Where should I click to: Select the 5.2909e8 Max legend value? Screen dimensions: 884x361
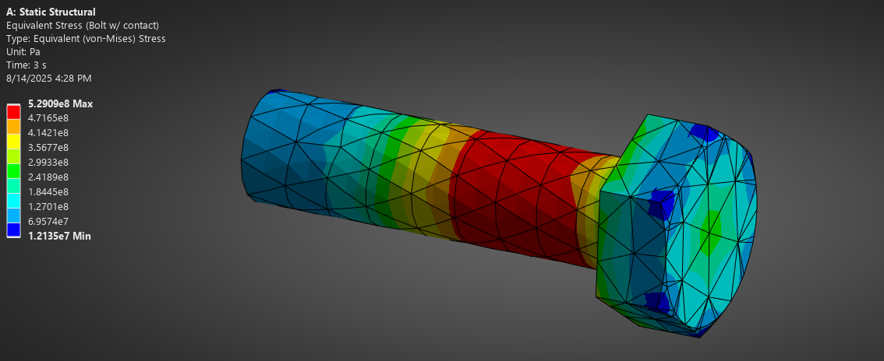tap(60, 104)
